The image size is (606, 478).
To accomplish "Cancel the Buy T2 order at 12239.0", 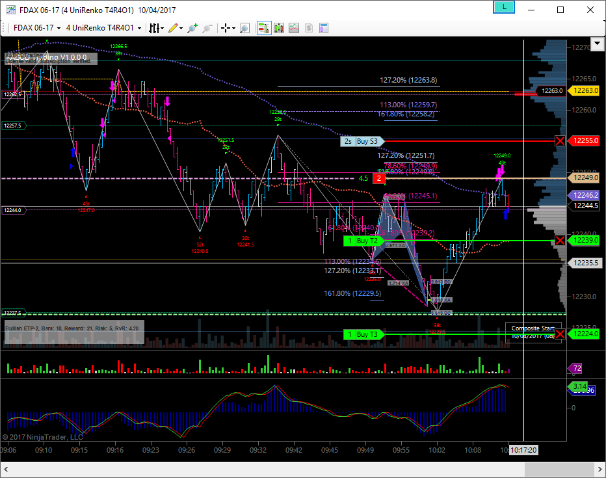I will [x=560, y=241].
